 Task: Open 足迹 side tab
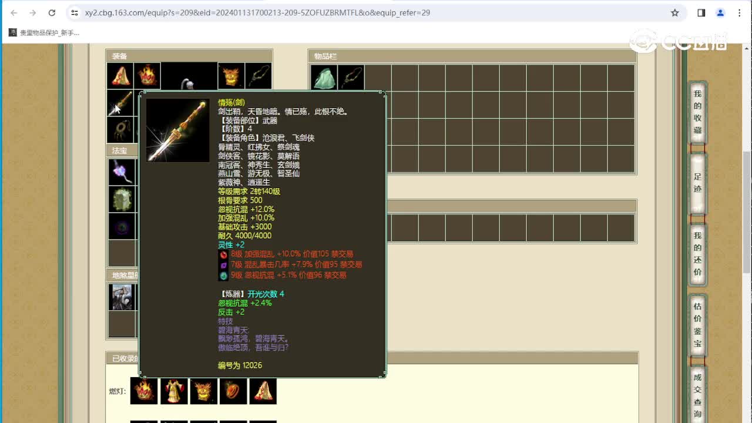[x=697, y=183]
